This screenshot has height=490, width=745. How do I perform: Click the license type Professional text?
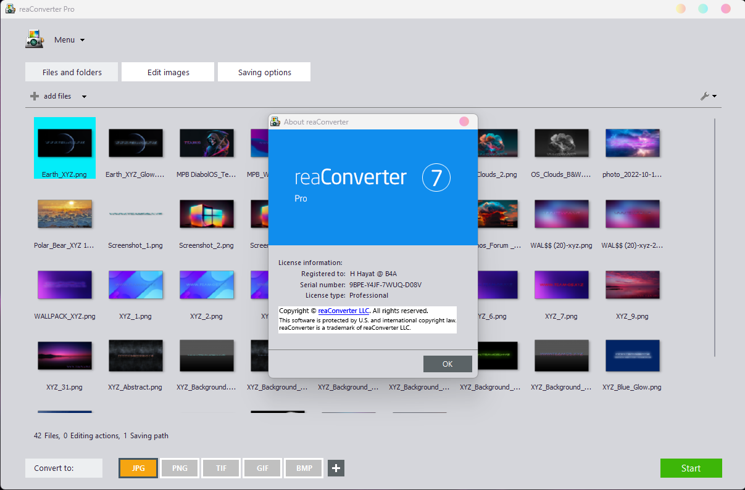click(369, 295)
